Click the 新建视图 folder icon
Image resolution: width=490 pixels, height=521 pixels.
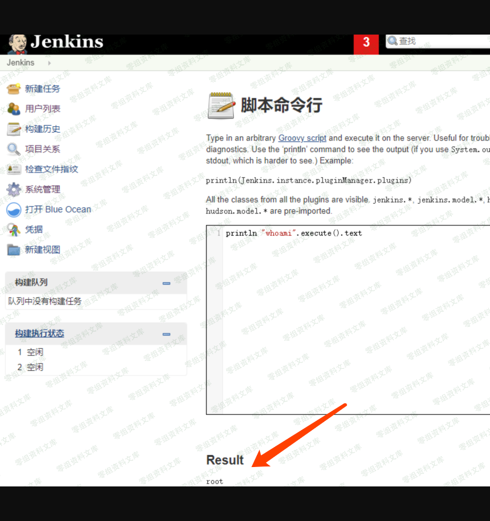(x=13, y=249)
